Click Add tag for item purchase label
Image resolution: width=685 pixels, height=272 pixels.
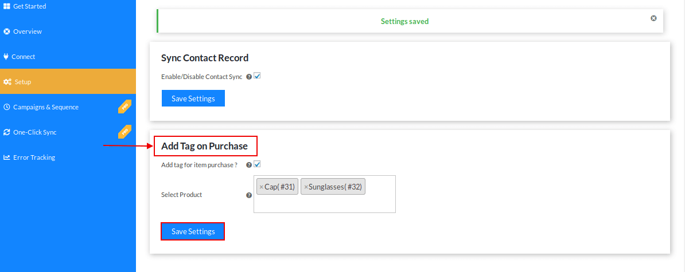pyautogui.click(x=199, y=165)
